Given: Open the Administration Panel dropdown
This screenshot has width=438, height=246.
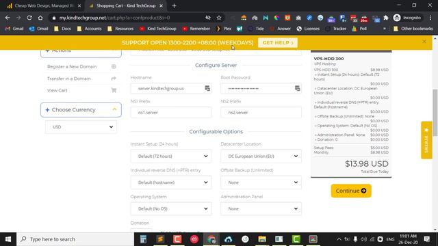Looking at the screenshot, I should (261, 208).
